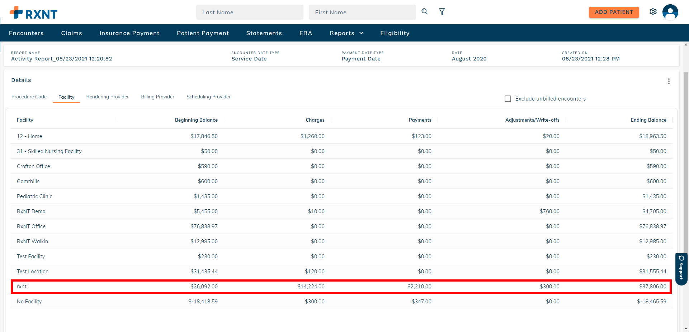Click the RXNT logo
Image resolution: width=689 pixels, height=332 pixels.
[x=34, y=13]
